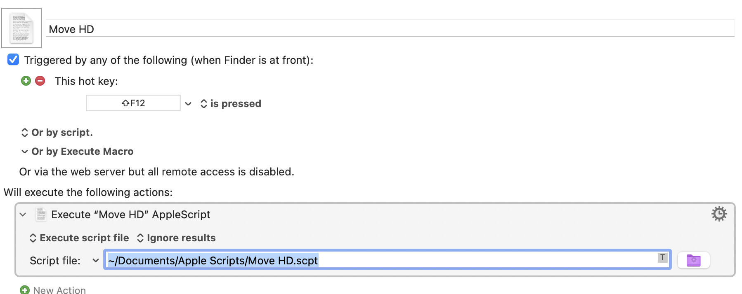Viewport: 742px width, 294px height.
Task: Add a new trigger with green plus
Action: coord(26,81)
